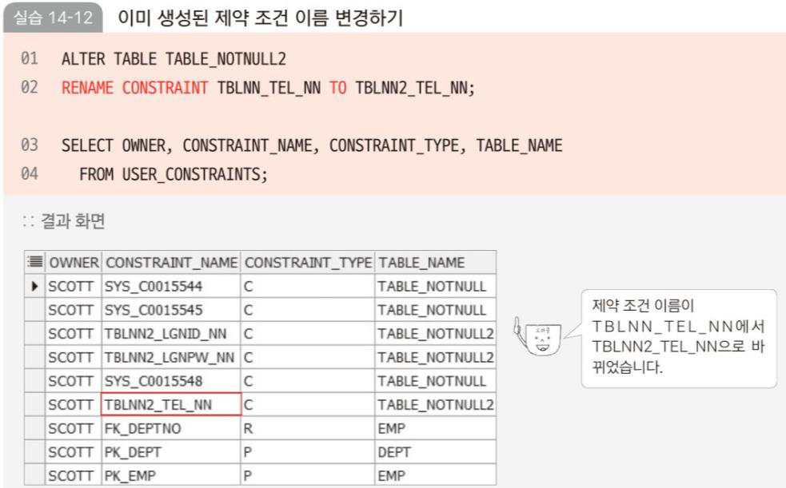Click the SELECT OWNER code line 03

click(x=312, y=145)
